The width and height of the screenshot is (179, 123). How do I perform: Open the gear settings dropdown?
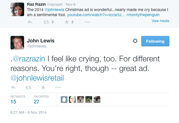(x=135, y=41)
